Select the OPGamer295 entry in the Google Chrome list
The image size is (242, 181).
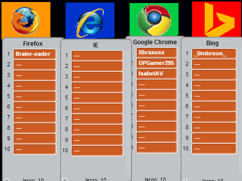tap(157, 63)
